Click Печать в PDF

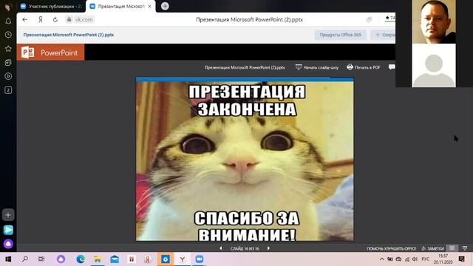click(364, 67)
